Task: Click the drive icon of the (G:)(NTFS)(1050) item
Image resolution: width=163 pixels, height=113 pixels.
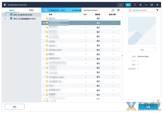Action: (x=11, y=15)
